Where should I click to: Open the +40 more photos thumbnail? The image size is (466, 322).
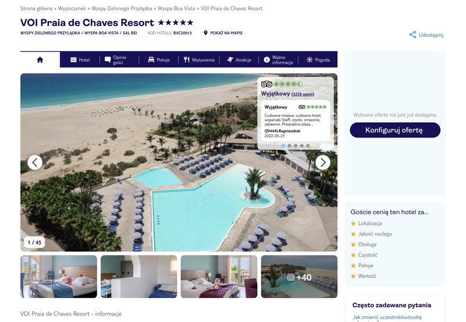point(299,277)
